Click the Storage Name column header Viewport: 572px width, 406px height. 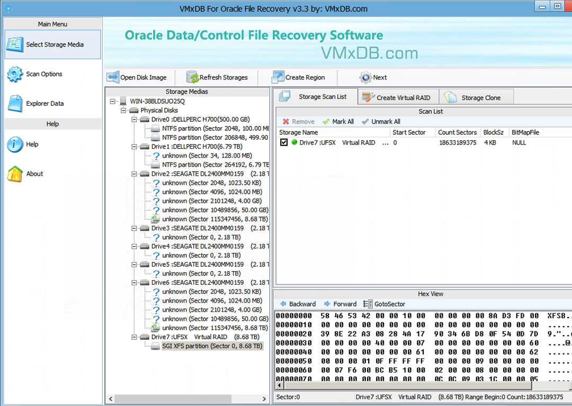[333, 132]
